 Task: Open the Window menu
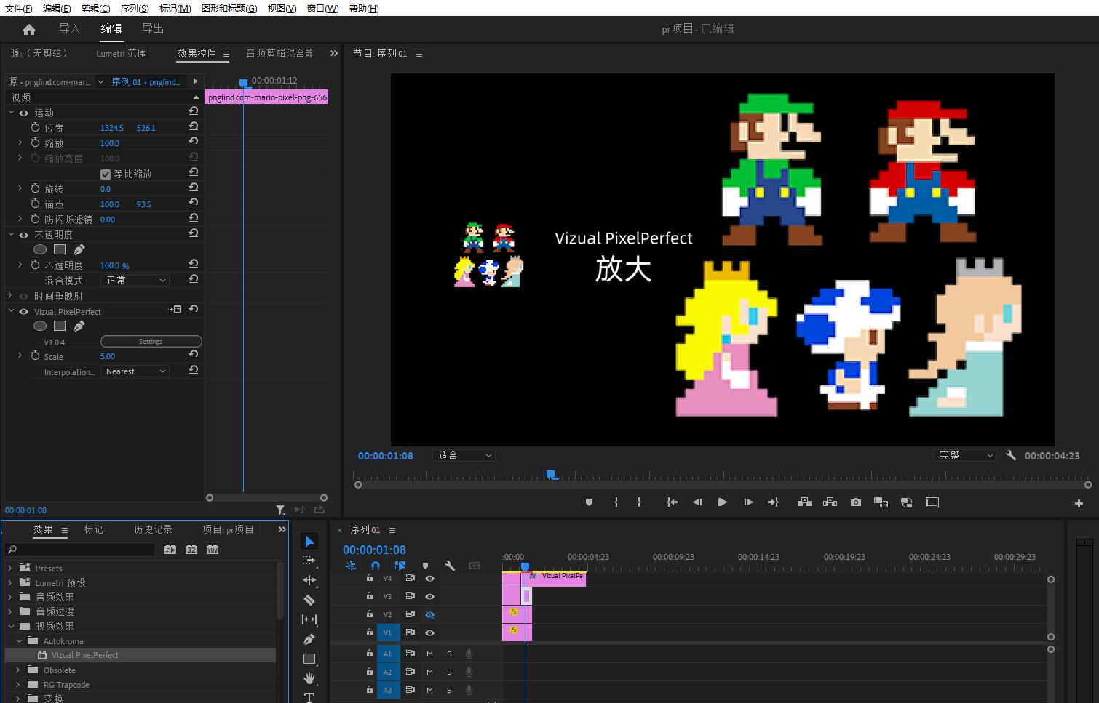322,8
